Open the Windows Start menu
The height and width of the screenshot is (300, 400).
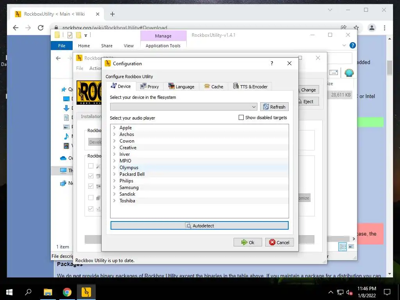(9, 292)
